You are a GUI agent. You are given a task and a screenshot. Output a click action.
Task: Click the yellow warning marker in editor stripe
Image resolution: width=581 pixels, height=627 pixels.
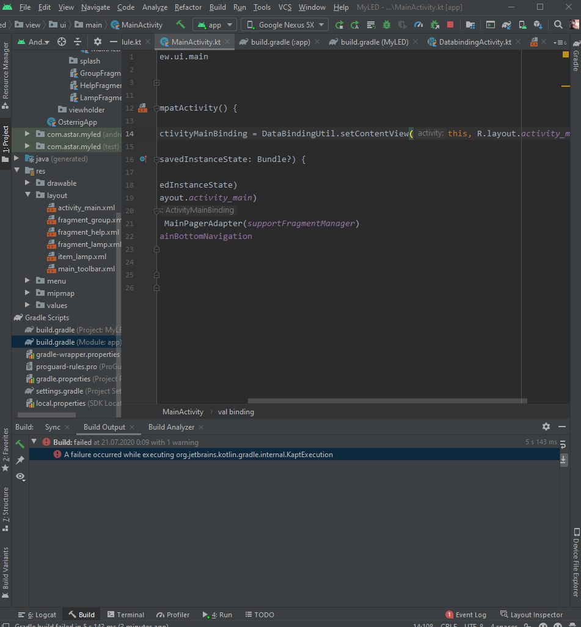click(x=565, y=54)
